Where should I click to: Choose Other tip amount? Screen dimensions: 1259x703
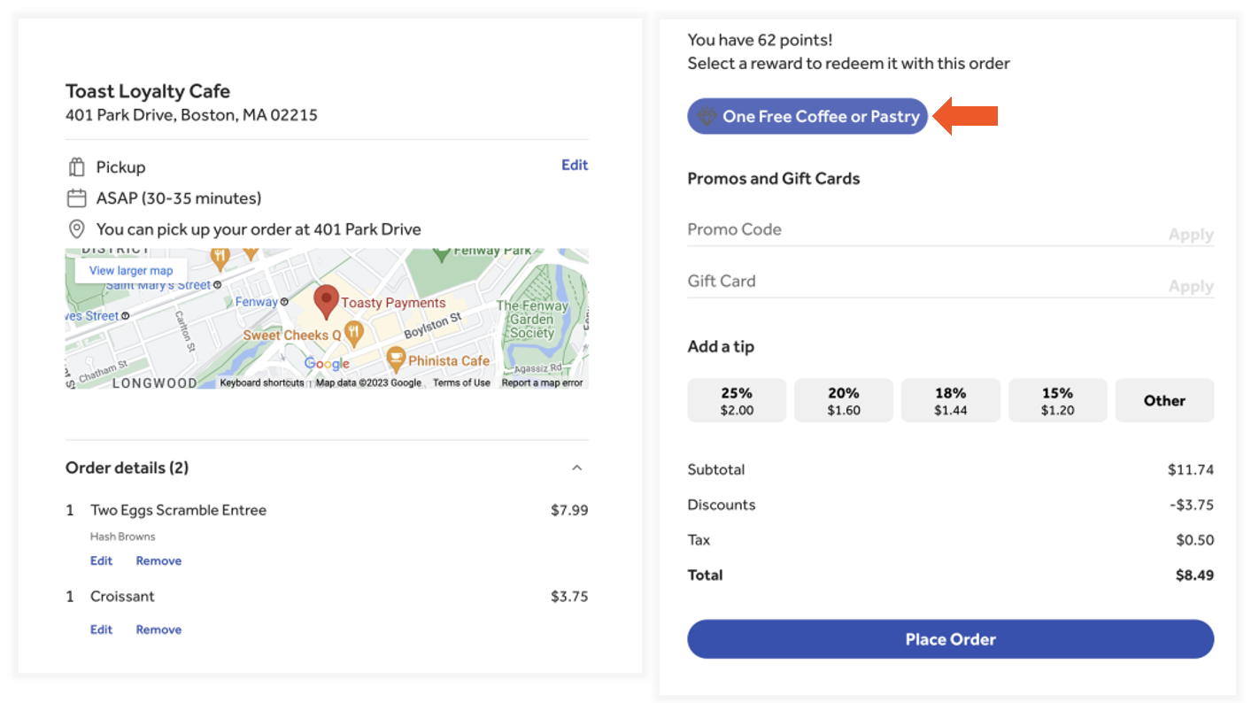click(1163, 400)
